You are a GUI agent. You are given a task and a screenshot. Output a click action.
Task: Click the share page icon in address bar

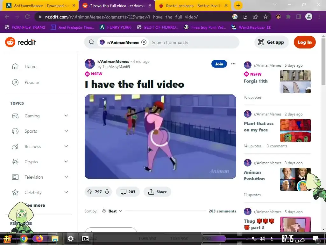(x=255, y=17)
